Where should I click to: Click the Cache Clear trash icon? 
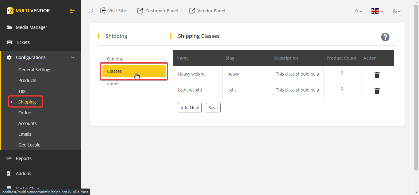(9, 187)
